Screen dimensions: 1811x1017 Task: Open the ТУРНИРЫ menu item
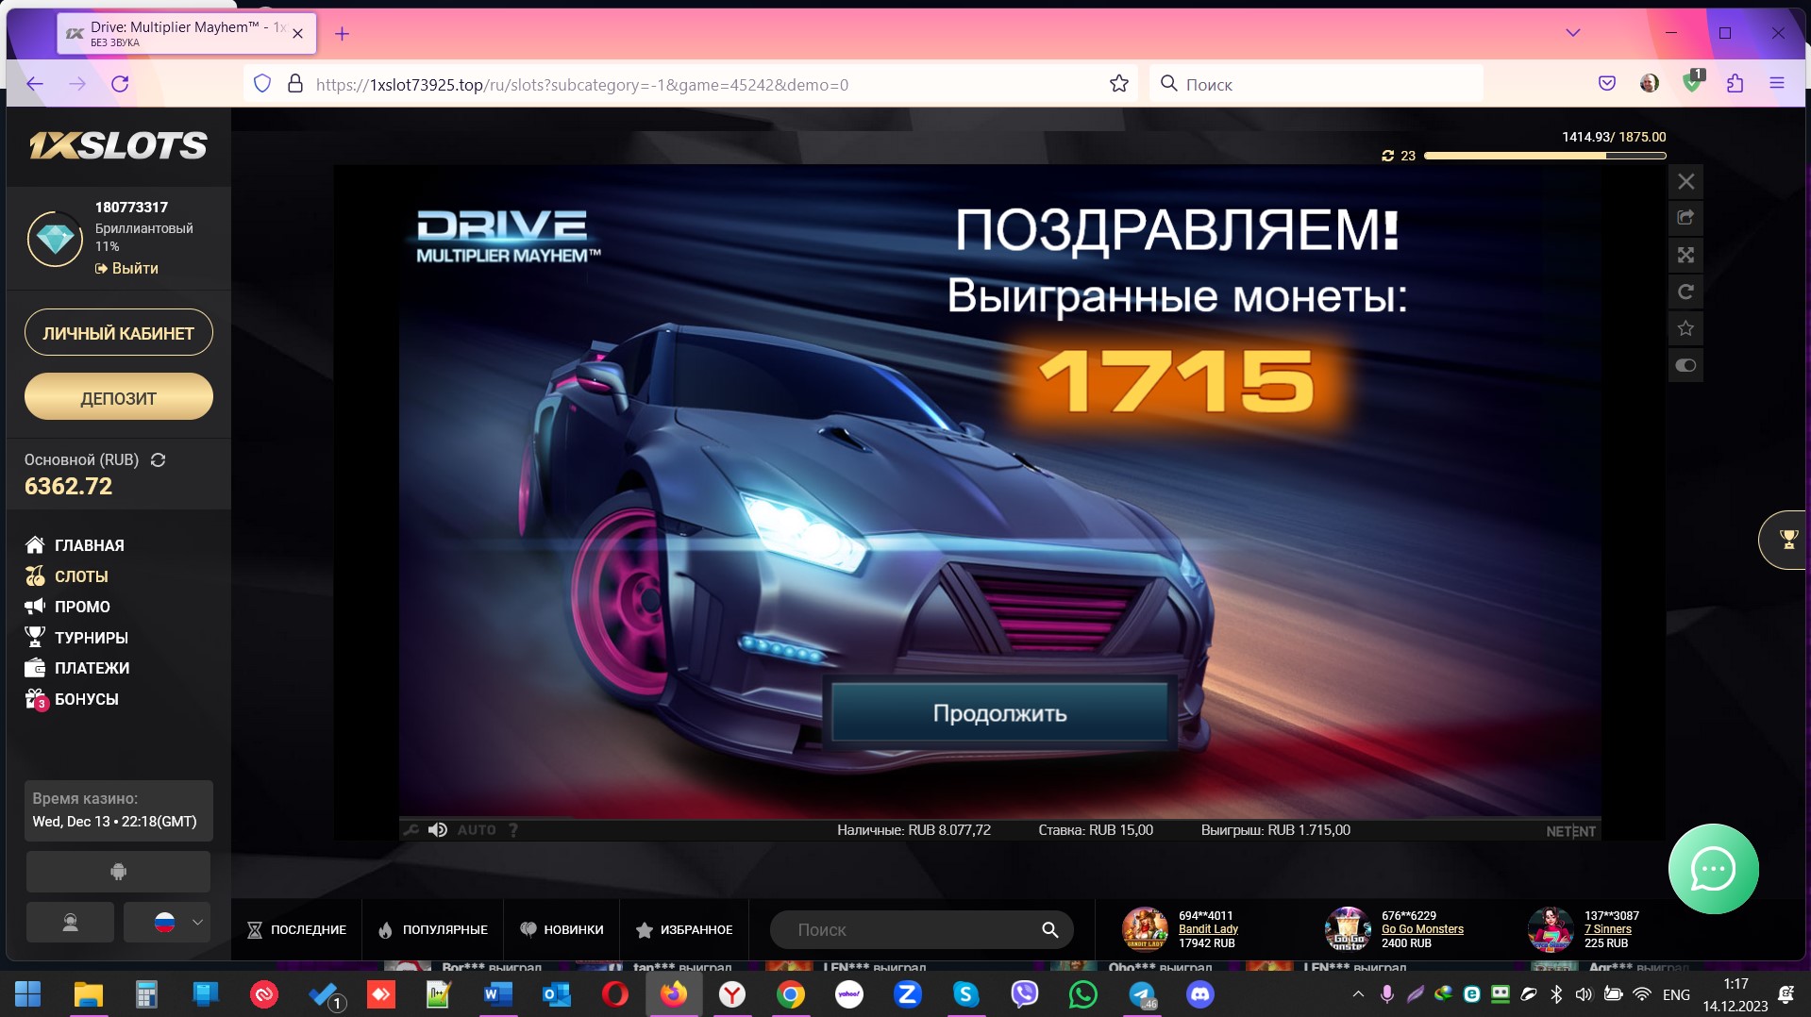(91, 638)
